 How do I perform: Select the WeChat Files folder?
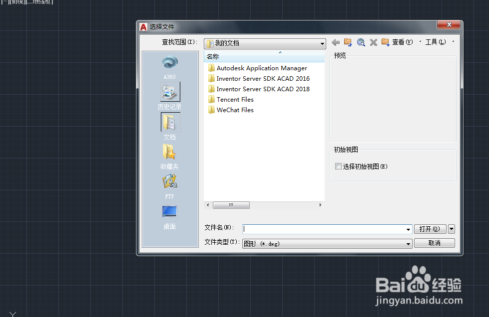[231, 110]
